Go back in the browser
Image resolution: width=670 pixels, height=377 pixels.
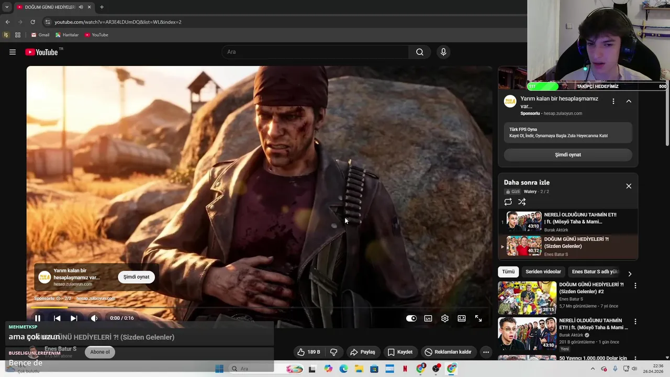click(x=7, y=22)
